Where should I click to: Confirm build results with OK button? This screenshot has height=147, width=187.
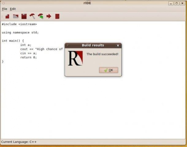tap(108, 70)
